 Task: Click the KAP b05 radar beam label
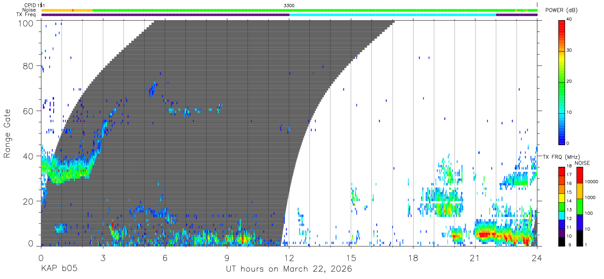[x=59, y=269]
